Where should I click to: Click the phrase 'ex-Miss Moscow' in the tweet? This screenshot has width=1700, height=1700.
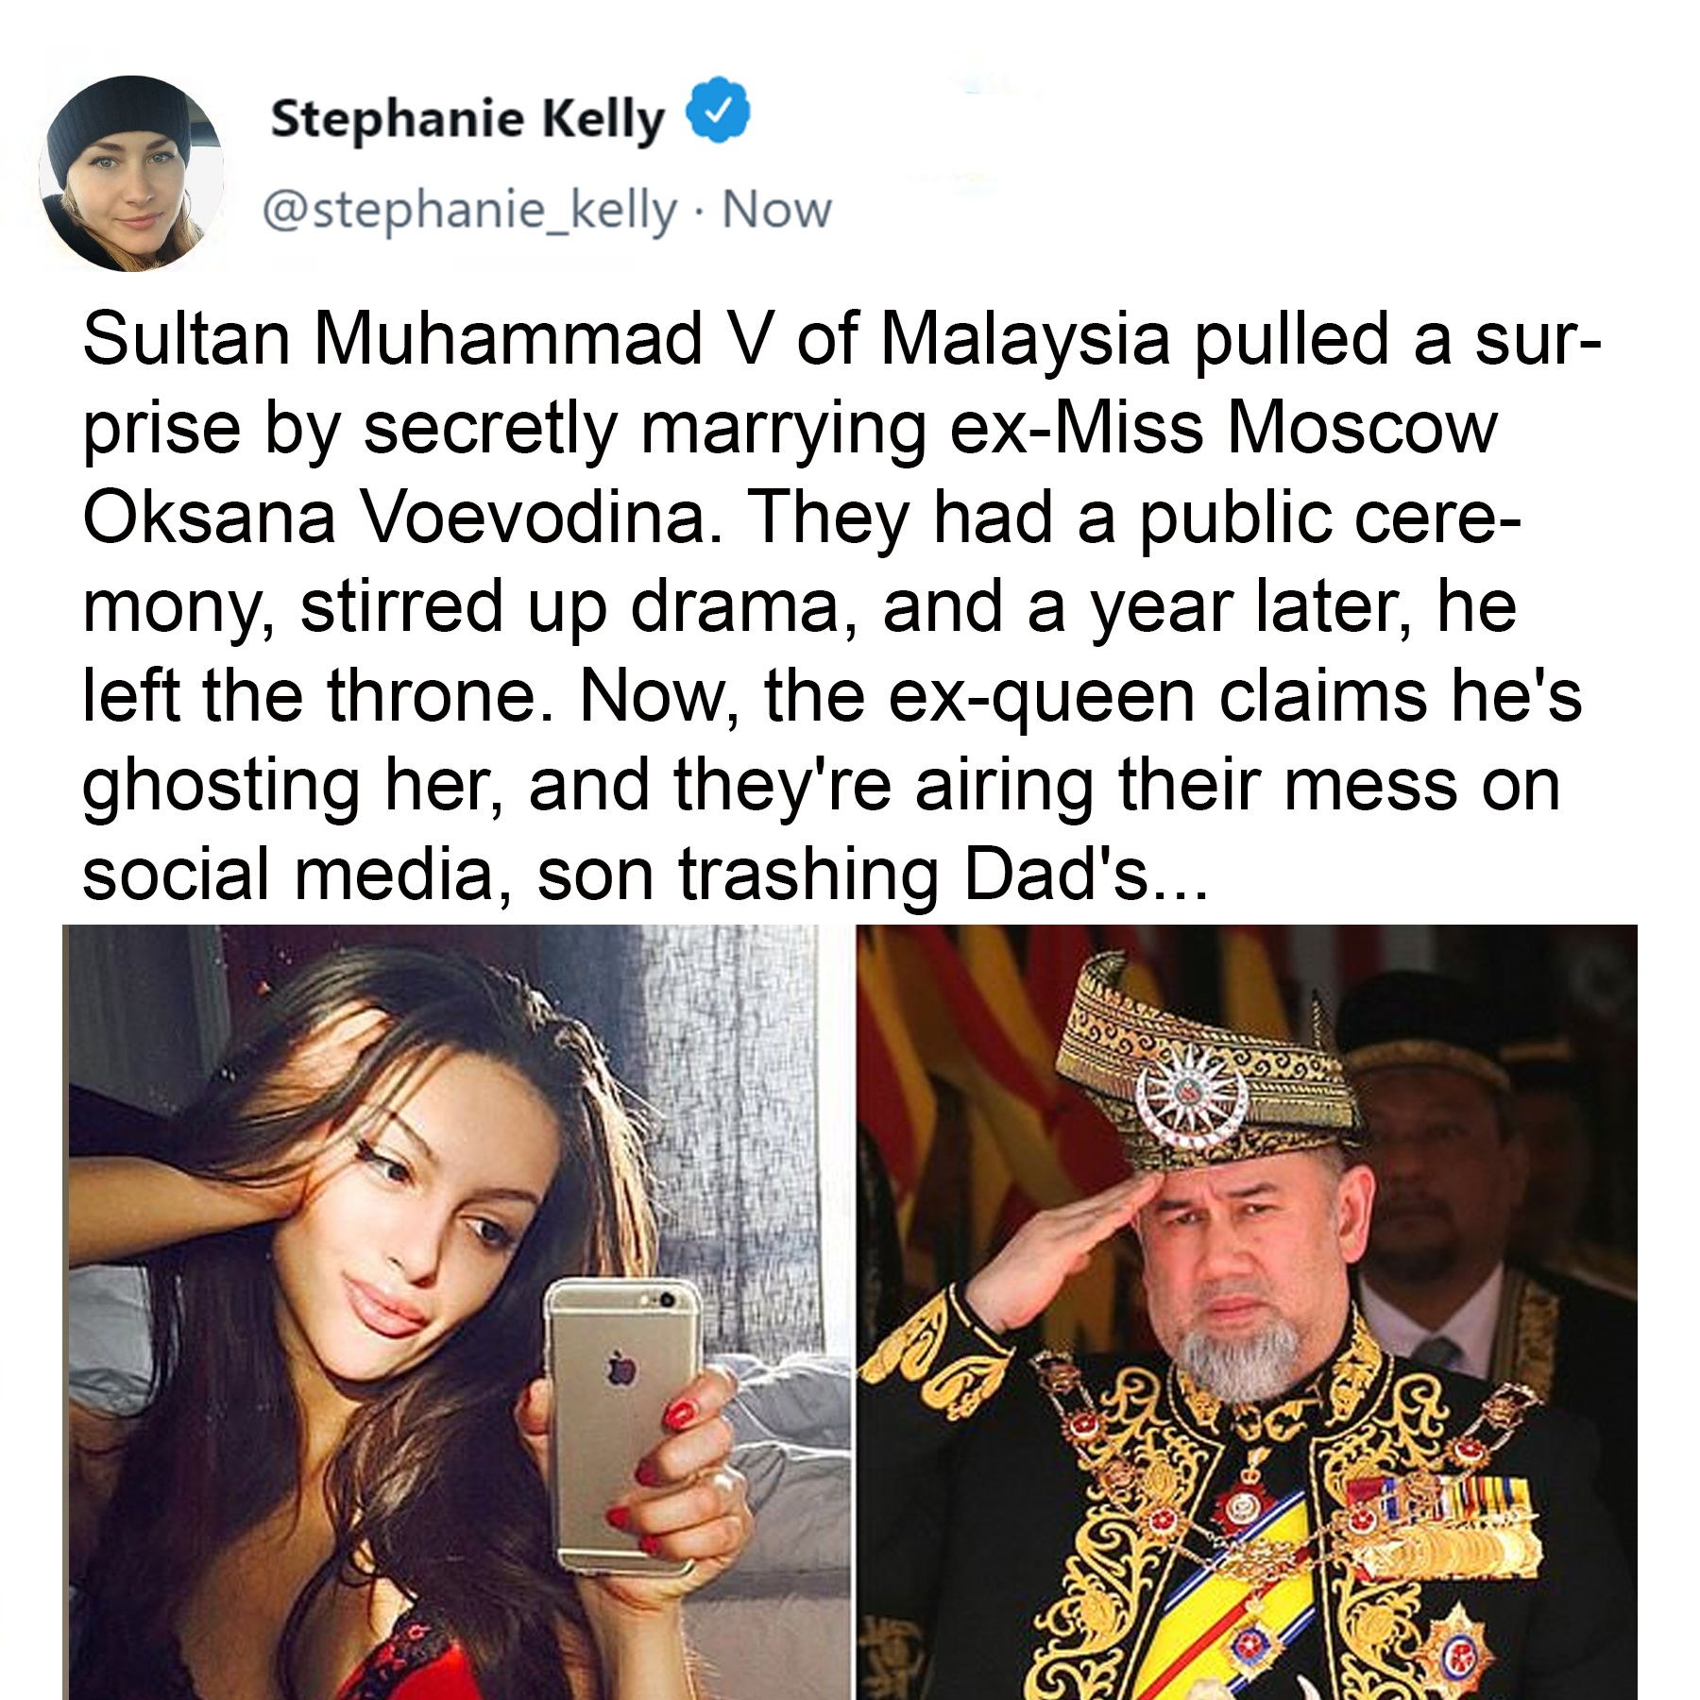1224,428
